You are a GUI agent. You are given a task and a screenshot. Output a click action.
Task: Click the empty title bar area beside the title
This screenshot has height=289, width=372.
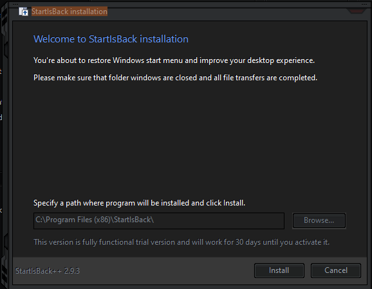(225, 12)
